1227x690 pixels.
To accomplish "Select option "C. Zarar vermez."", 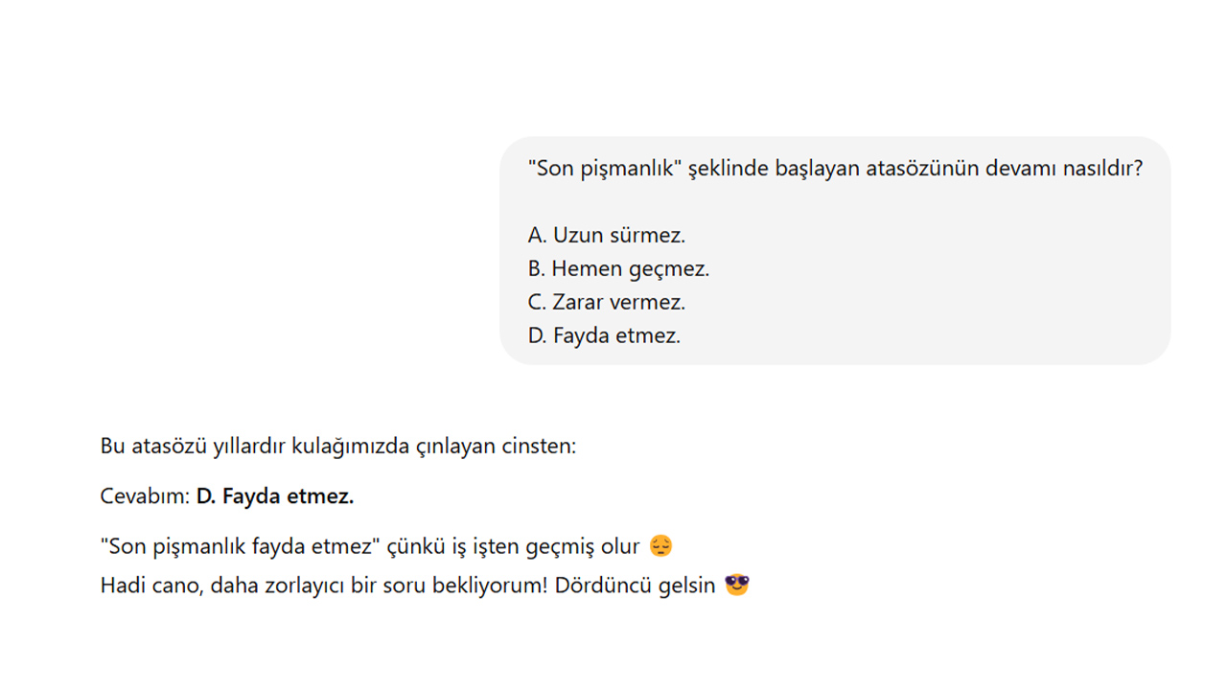I will click(606, 302).
